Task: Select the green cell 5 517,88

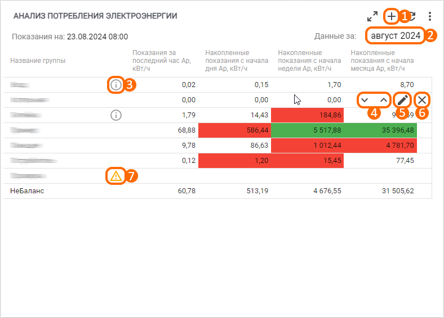Action: [308, 130]
